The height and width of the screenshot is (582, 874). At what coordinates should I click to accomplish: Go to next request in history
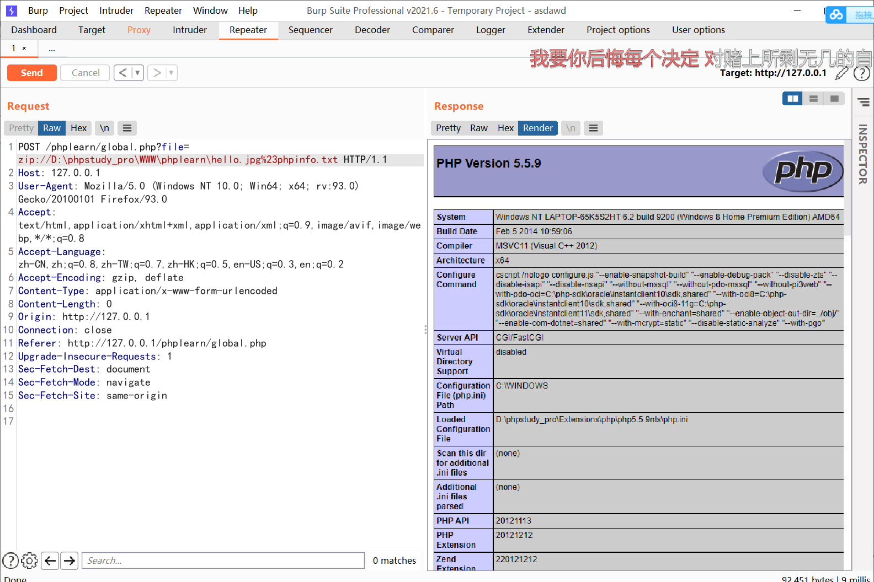(x=157, y=73)
